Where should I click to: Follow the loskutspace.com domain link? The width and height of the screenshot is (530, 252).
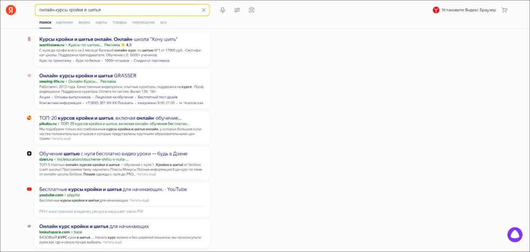pyautogui.click(x=55, y=232)
